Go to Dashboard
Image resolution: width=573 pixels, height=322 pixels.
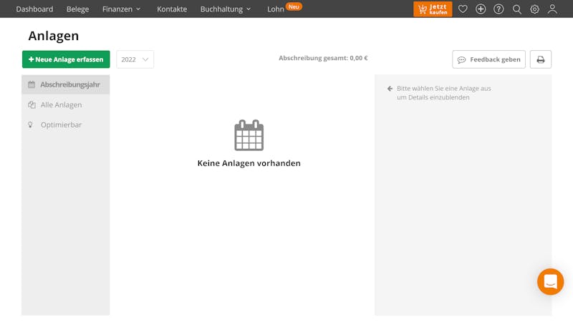(34, 9)
